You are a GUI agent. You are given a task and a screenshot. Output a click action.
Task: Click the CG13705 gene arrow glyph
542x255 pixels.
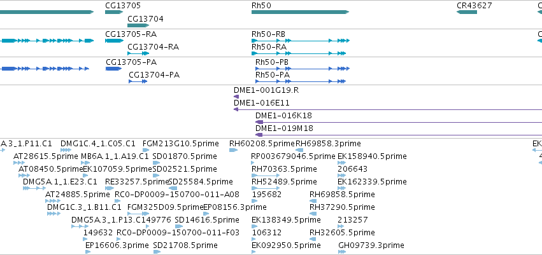coord(113,12)
